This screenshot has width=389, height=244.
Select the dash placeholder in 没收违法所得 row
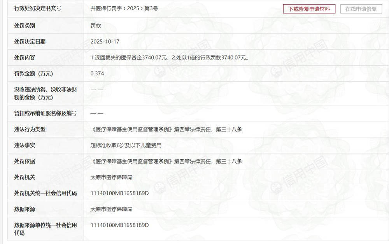[x=96, y=90]
